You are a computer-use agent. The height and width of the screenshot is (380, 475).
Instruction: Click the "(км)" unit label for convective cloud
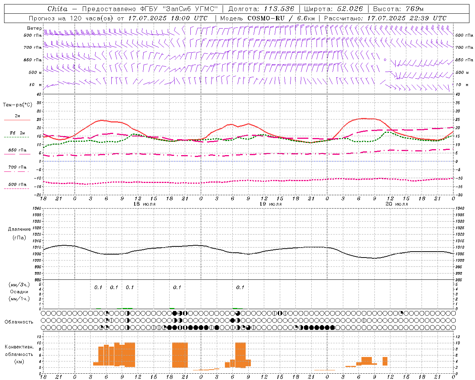(19, 361)
